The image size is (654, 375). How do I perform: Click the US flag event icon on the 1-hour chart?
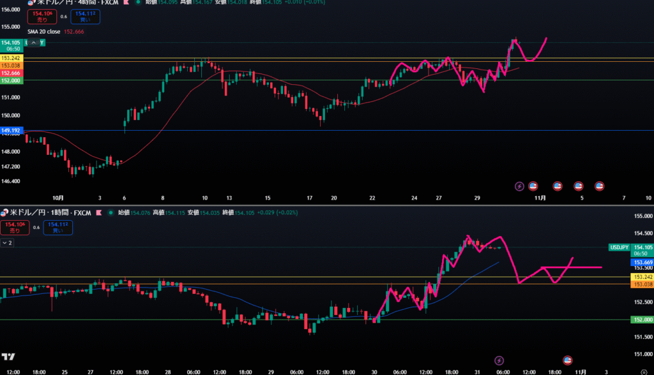tap(567, 361)
